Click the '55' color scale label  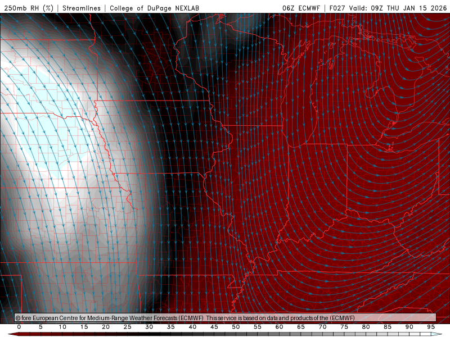coord(258,327)
